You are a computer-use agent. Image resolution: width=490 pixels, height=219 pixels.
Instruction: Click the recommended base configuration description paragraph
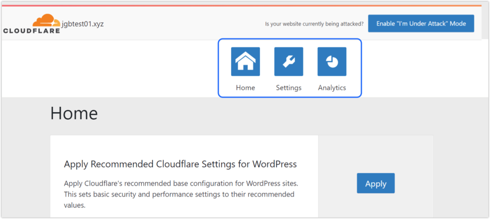[x=181, y=194]
